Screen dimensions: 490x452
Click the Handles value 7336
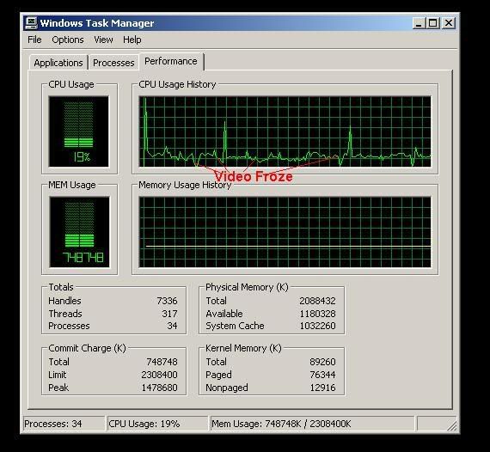(x=167, y=301)
